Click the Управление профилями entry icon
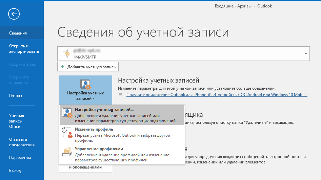The height and width of the screenshot is (180, 321). point(67,152)
